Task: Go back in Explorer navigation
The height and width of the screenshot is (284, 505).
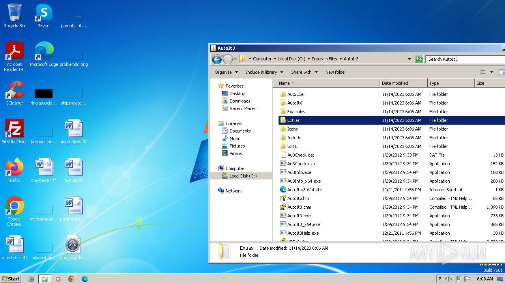Action: [216, 59]
